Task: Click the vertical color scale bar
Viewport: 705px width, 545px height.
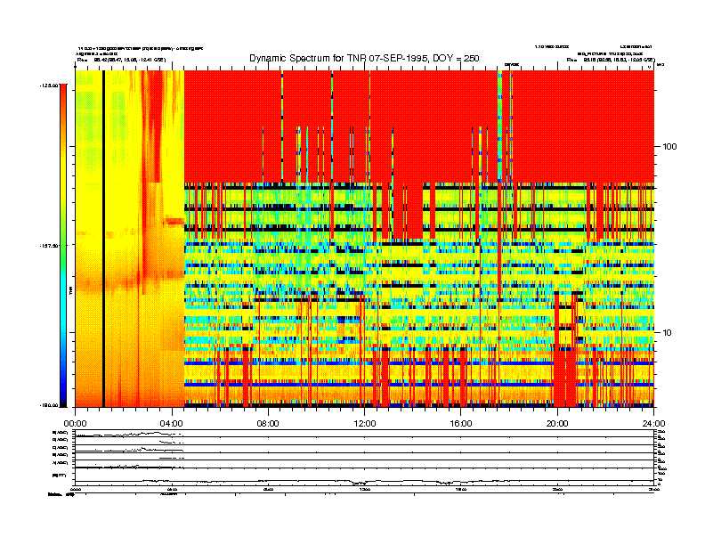Action: coord(63,245)
